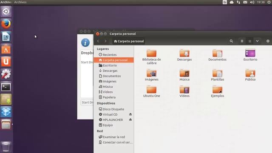The image size is (272, 153).
Task: Open the Archivos menu in top bar
Action: pos(20,2)
